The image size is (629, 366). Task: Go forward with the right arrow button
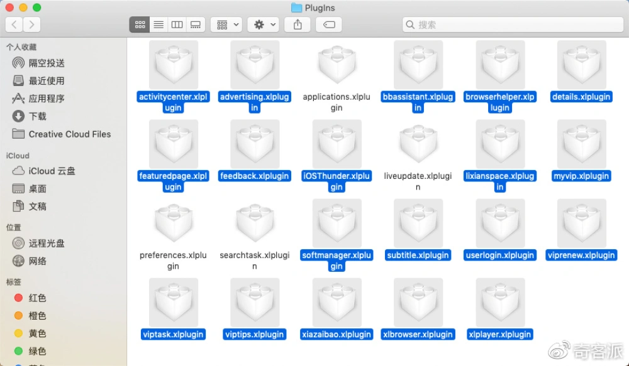tap(31, 25)
